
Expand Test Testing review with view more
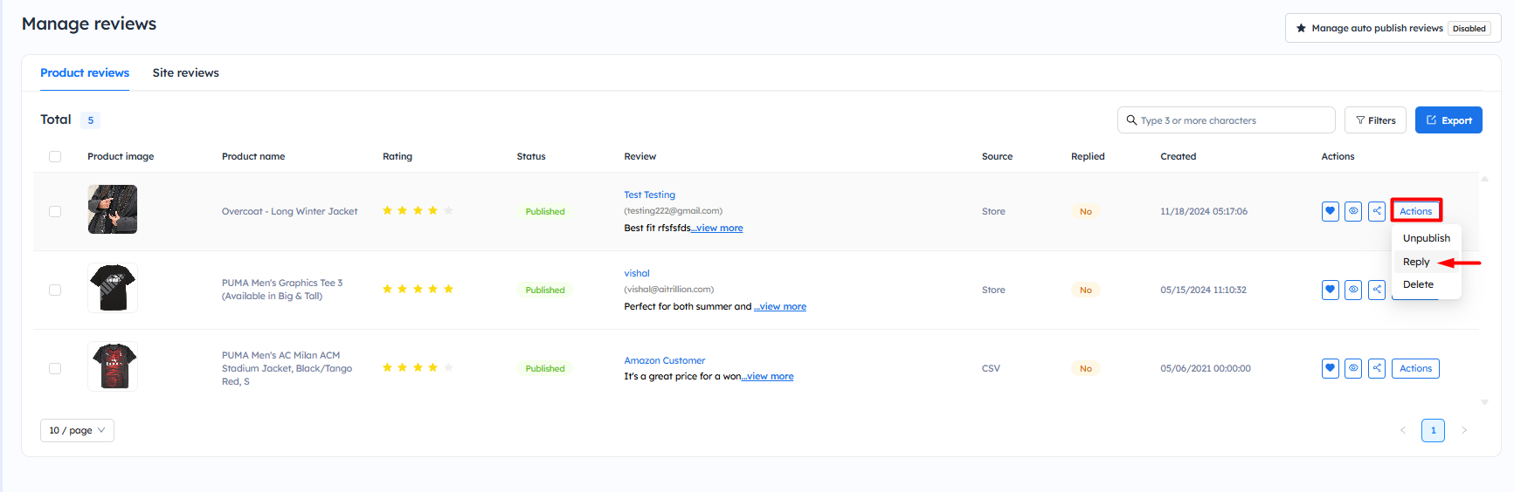click(x=718, y=229)
